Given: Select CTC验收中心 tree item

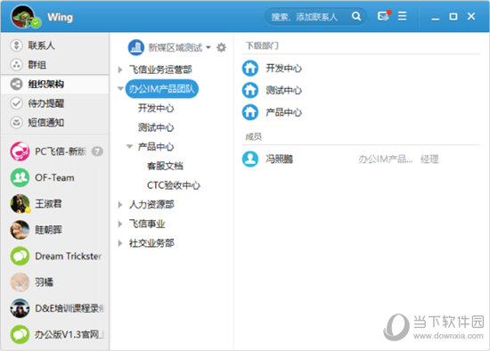Looking at the screenshot, I should click(174, 185).
